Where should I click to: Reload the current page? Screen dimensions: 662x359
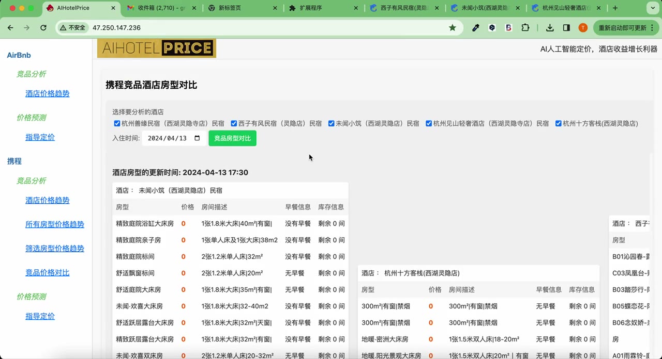(x=43, y=28)
